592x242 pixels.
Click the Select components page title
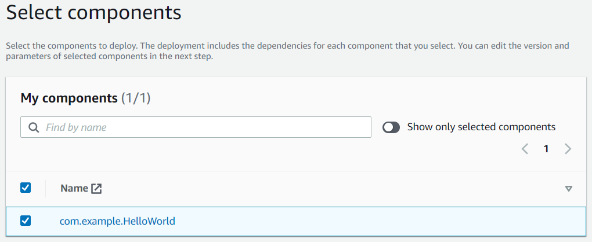(x=94, y=13)
